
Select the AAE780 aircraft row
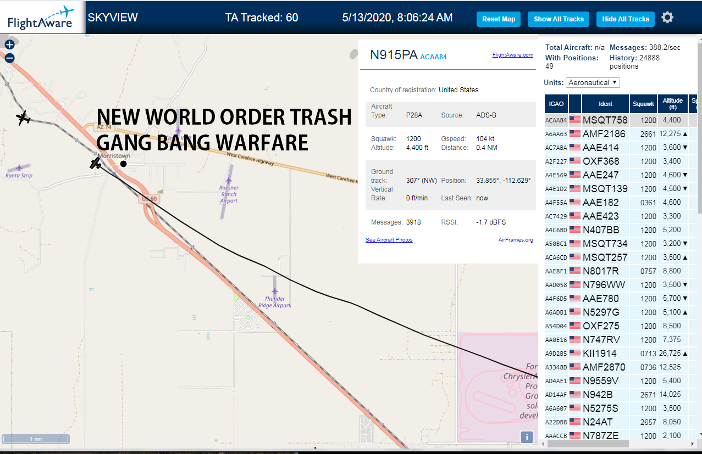pos(621,299)
